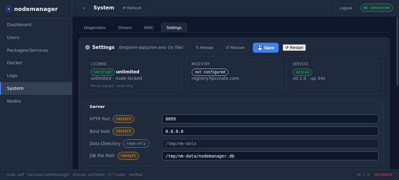Switch to the Drivers tab
This screenshot has height=180, width=399.
(x=125, y=28)
